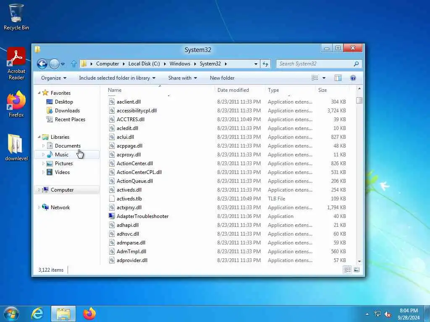Click the muted volume tray icon

(388, 314)
